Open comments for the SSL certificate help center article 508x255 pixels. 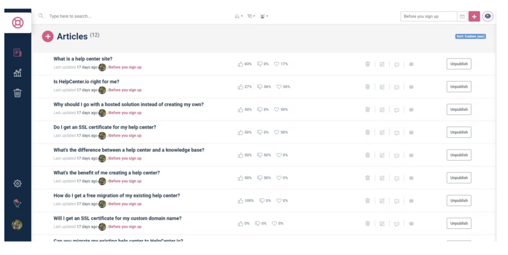tap(396, 133)
